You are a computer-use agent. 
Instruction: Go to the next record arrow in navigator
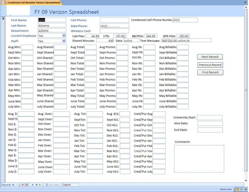pos(33,185)
